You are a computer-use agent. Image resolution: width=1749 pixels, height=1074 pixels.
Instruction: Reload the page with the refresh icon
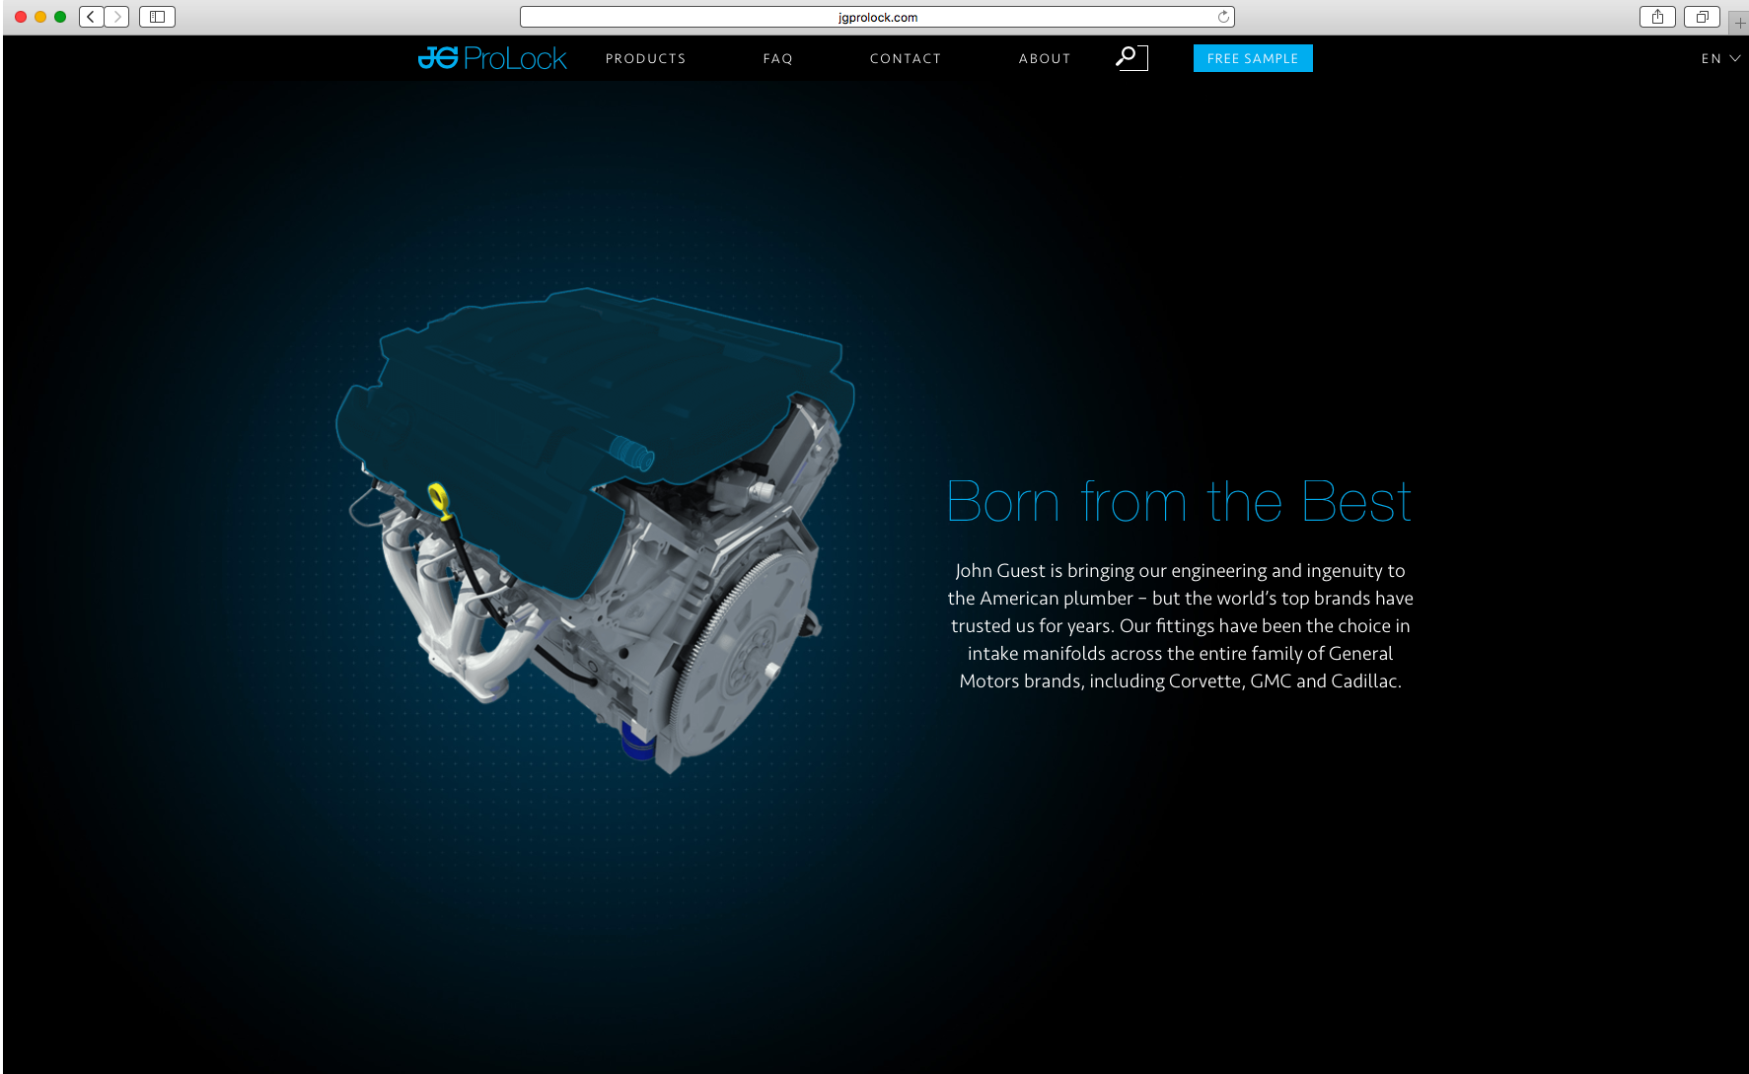coord(1223,17)
